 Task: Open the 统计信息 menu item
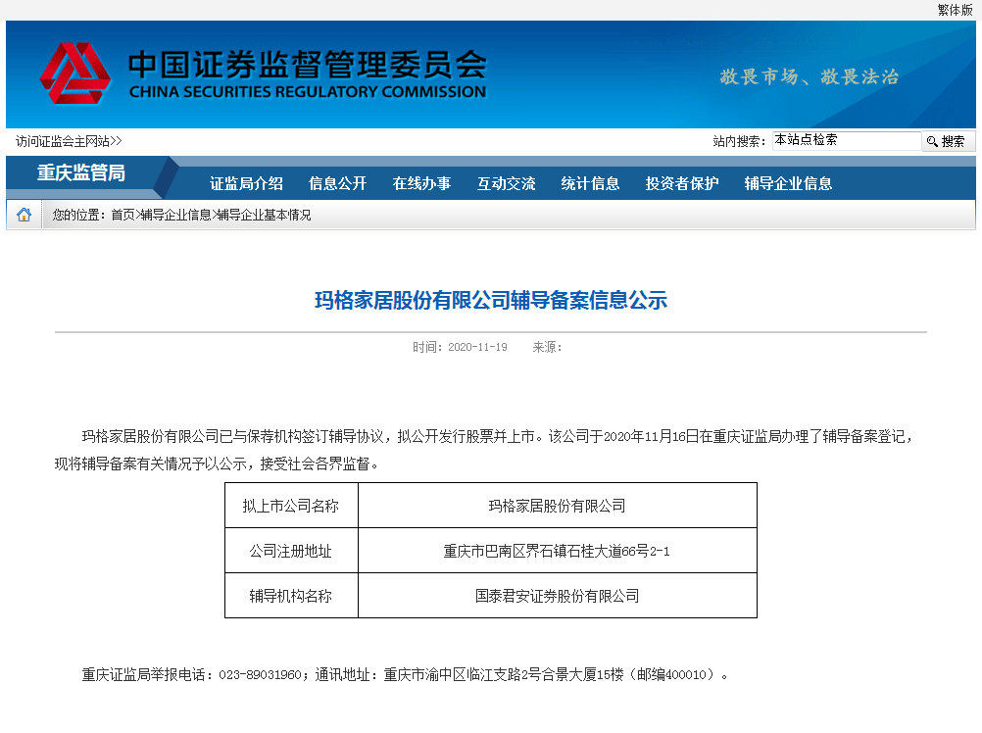pyautogui.click(x=590, y=183)
